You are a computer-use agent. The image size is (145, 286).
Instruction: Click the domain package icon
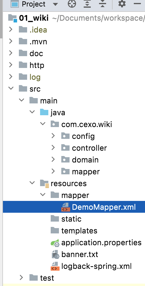click(65, 160)
